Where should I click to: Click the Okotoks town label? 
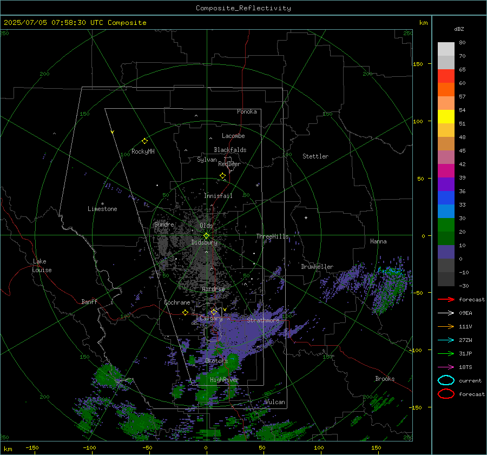tap(216, 361)
